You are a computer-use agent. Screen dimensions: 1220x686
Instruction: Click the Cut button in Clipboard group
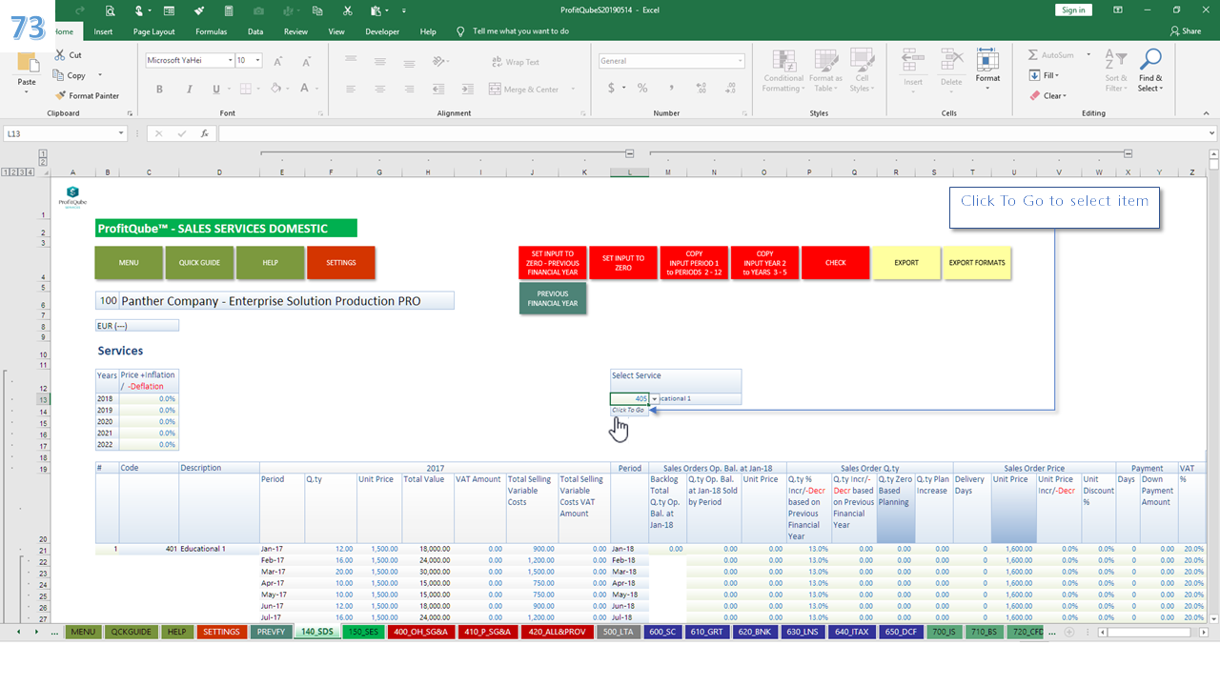pos(69,55)
